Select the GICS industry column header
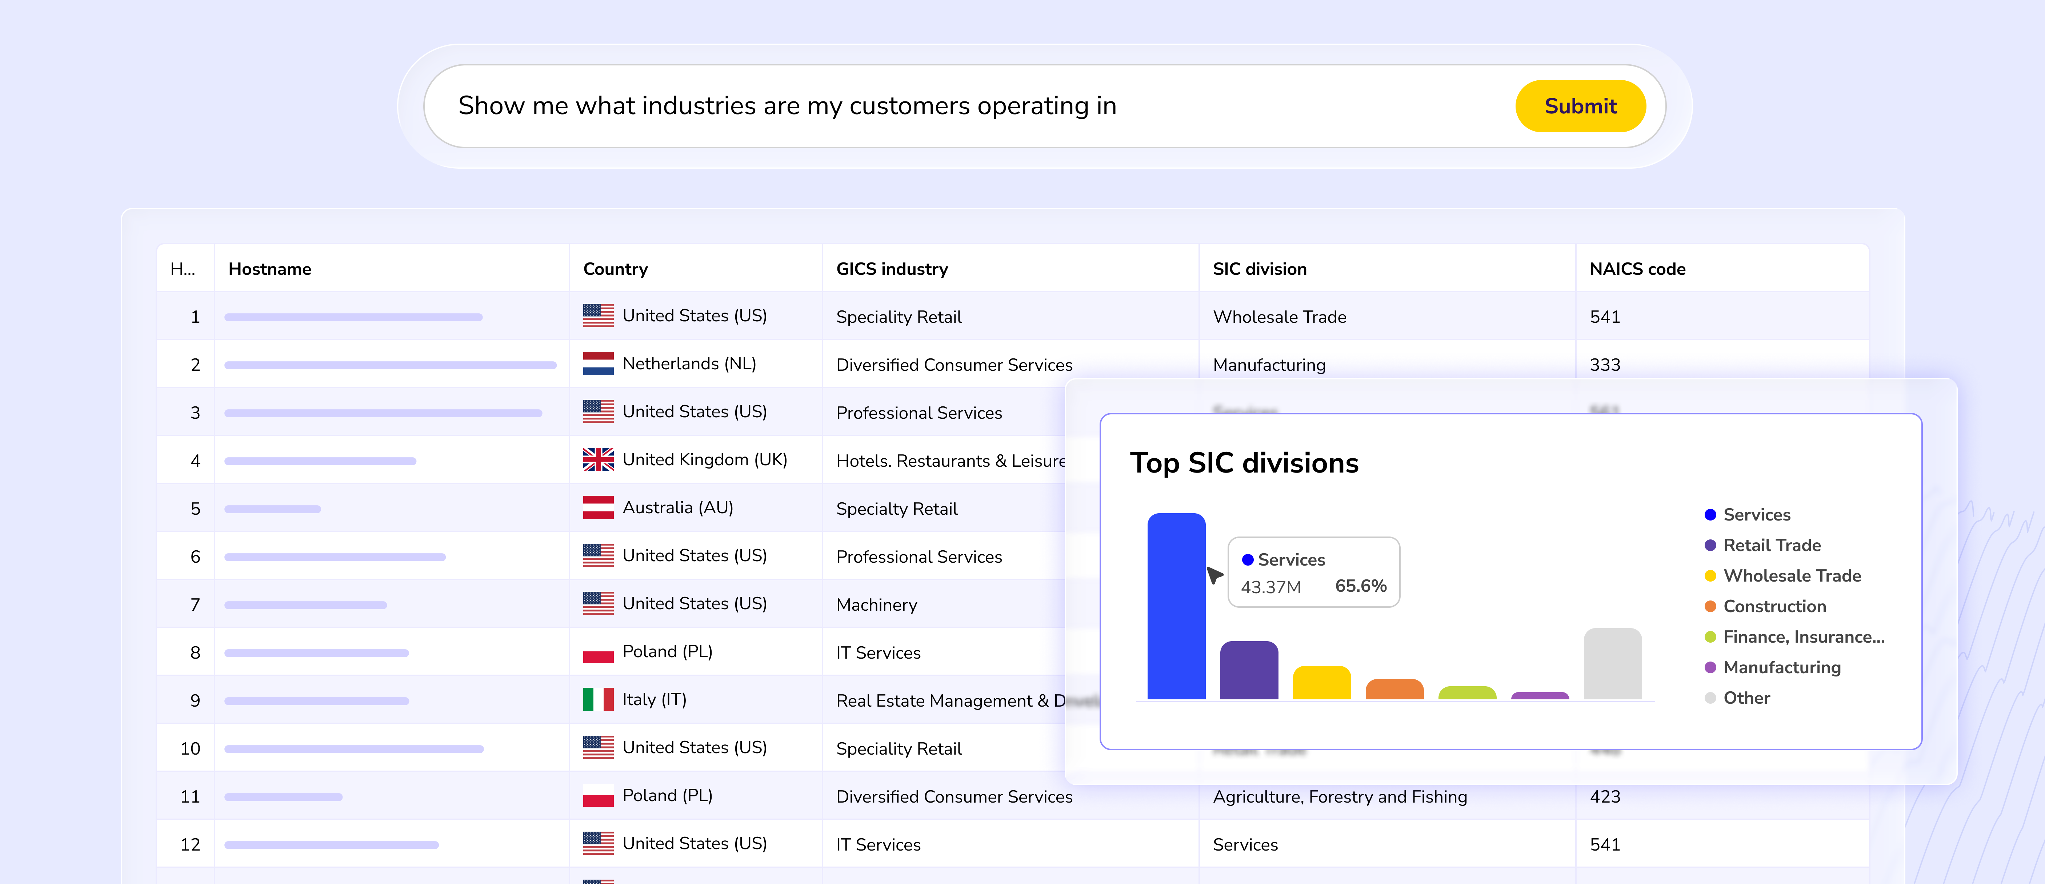This screenshot has width=2045, height=884. click(x=892, y=269)
